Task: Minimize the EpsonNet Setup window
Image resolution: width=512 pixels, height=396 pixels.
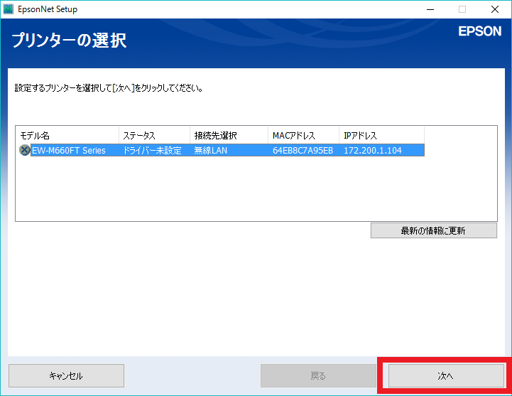Action: (430, 9)
